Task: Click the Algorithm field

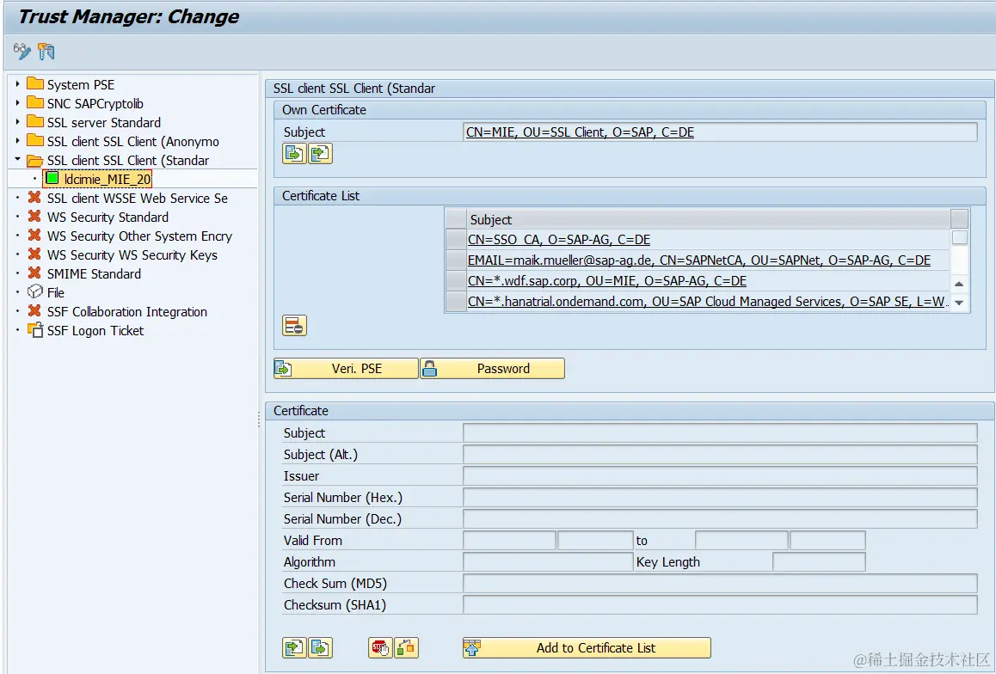Action: [548, 561]
